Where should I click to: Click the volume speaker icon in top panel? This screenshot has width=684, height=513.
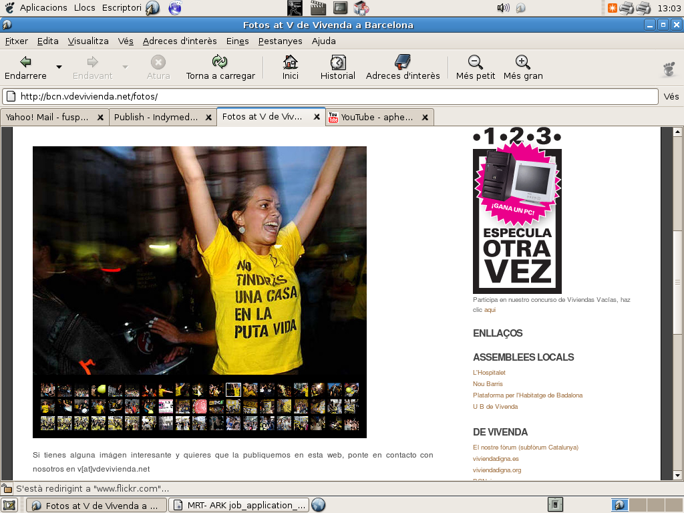click(503, 8)
